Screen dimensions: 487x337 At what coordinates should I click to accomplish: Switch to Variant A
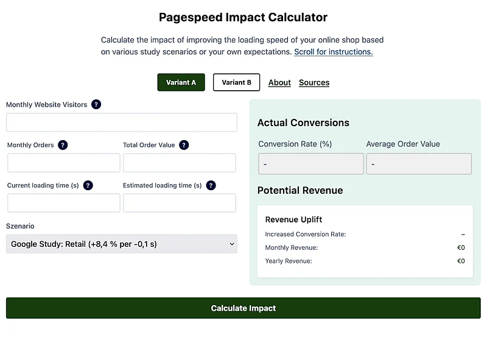[181, 82]
